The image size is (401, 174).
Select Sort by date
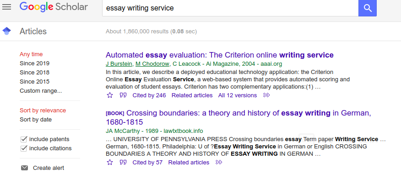click(36, 120)
